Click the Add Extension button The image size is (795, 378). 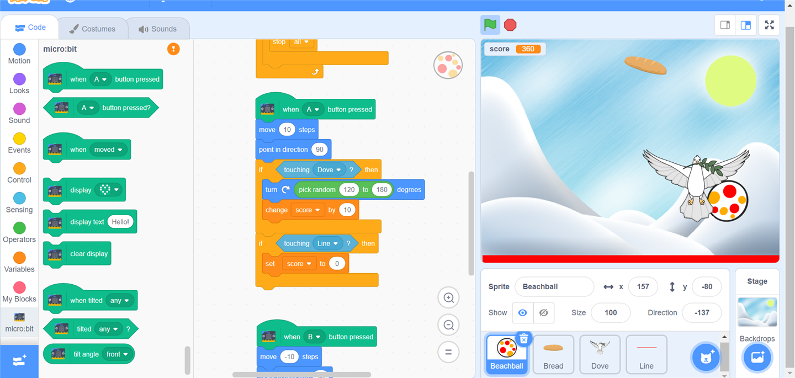coord(19,361)
